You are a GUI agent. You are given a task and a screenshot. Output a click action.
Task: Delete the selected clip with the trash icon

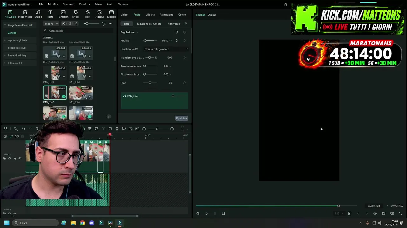click(x=37, y=129)
